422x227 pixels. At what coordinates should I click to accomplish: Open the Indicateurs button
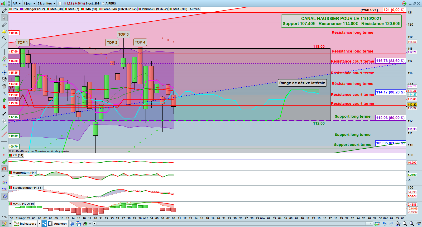pyautogui.click(x=25, y=224)
